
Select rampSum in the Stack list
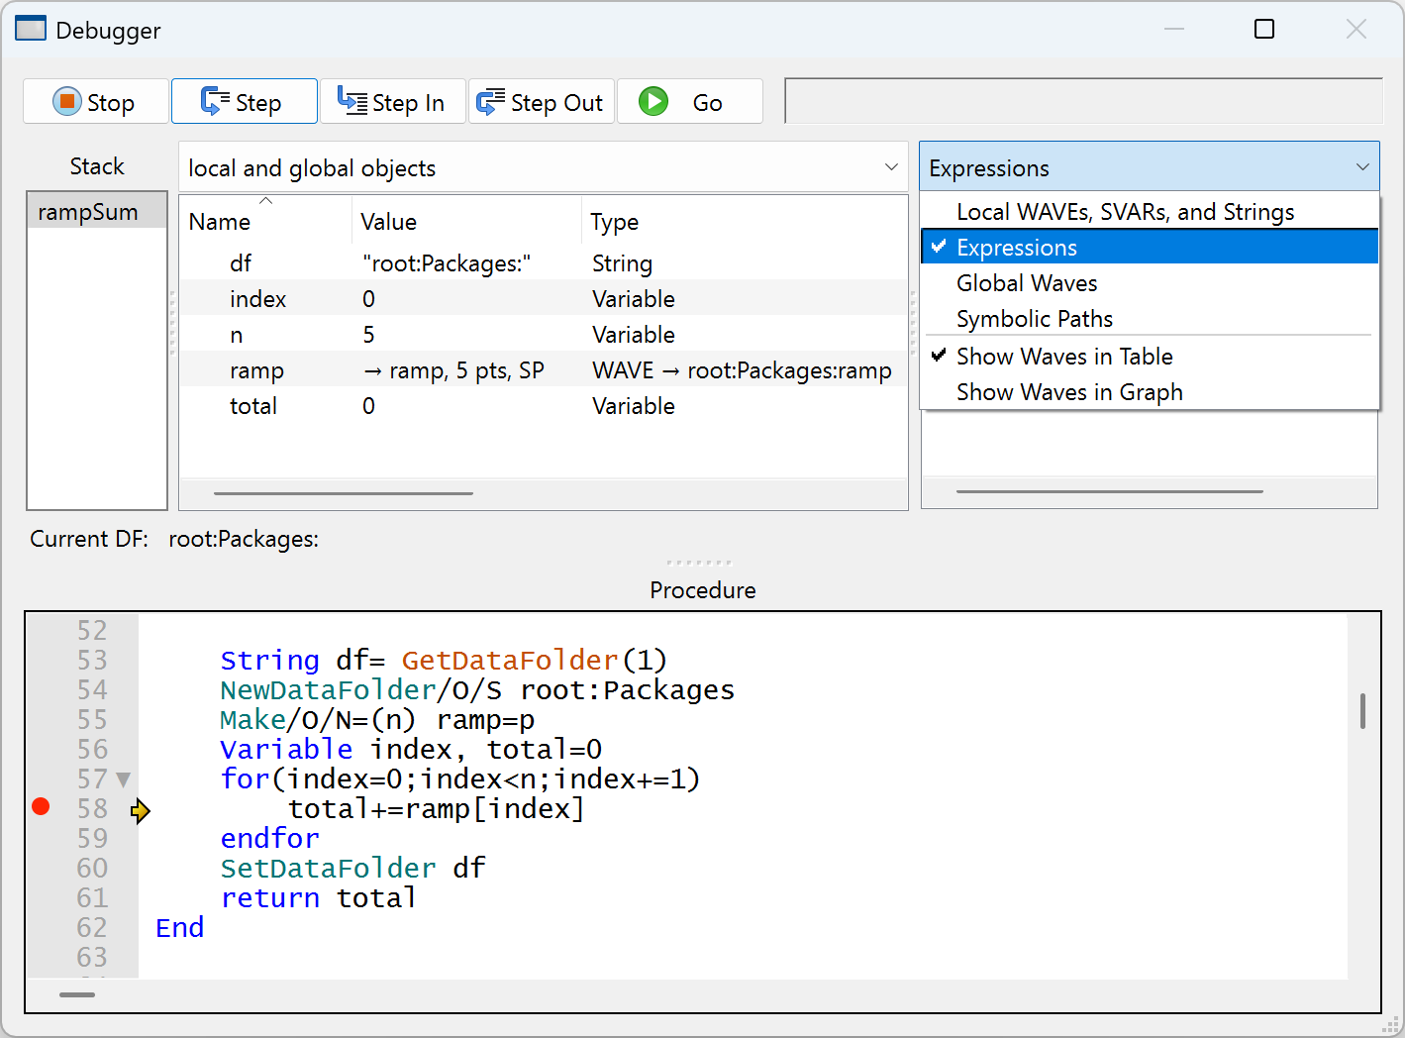click(88, 212)
